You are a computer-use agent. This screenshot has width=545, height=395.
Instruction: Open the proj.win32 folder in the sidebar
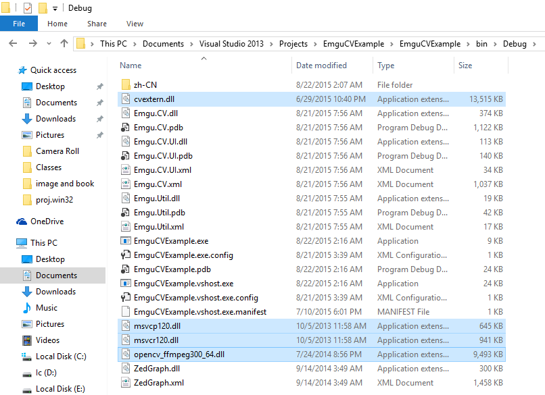[54, 200]
